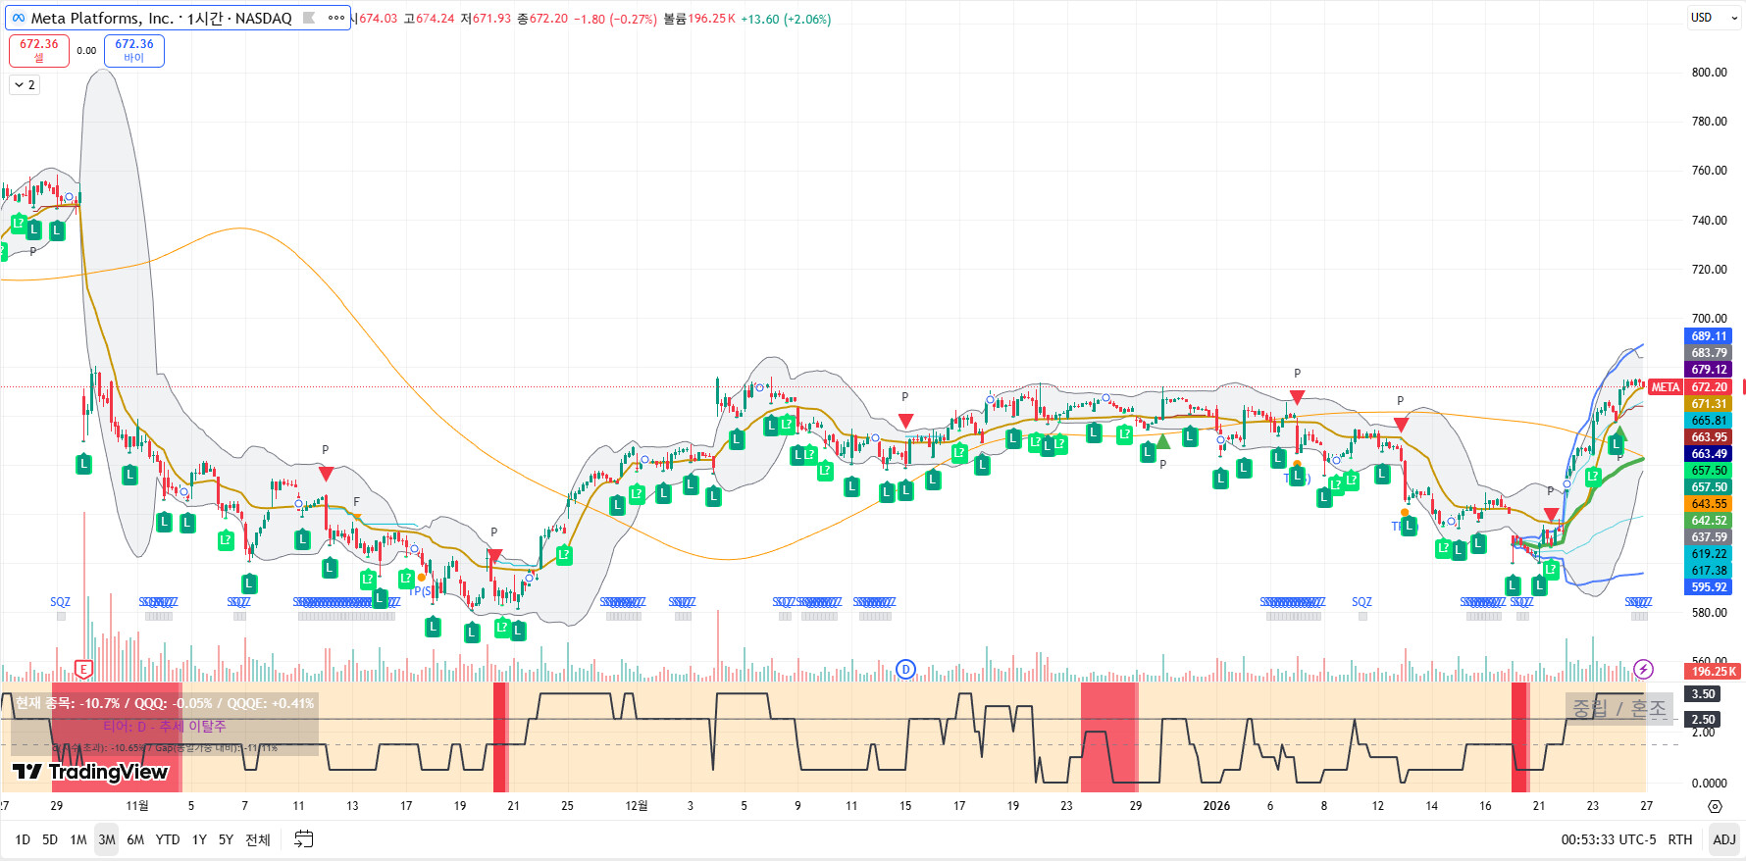Expand the collapsed indicator legend marked 2

coord(26,85)
